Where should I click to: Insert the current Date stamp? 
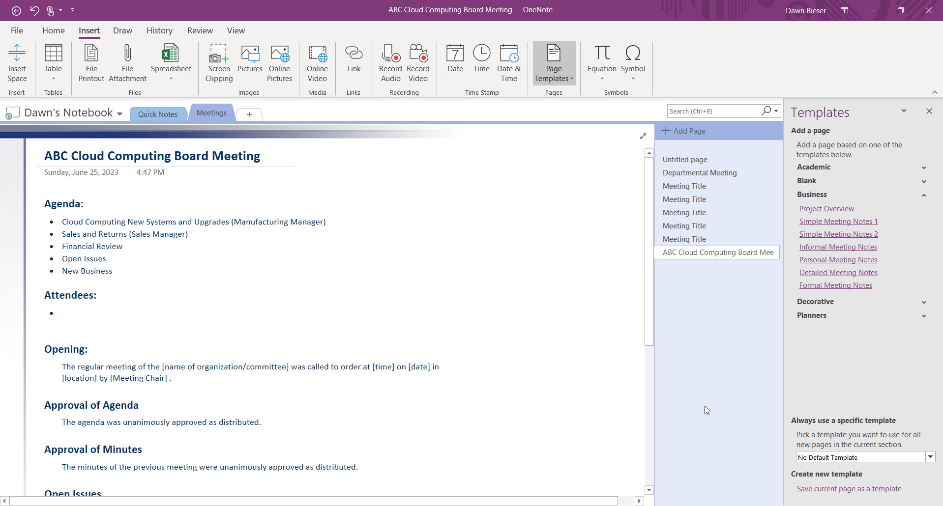point(455,59)
